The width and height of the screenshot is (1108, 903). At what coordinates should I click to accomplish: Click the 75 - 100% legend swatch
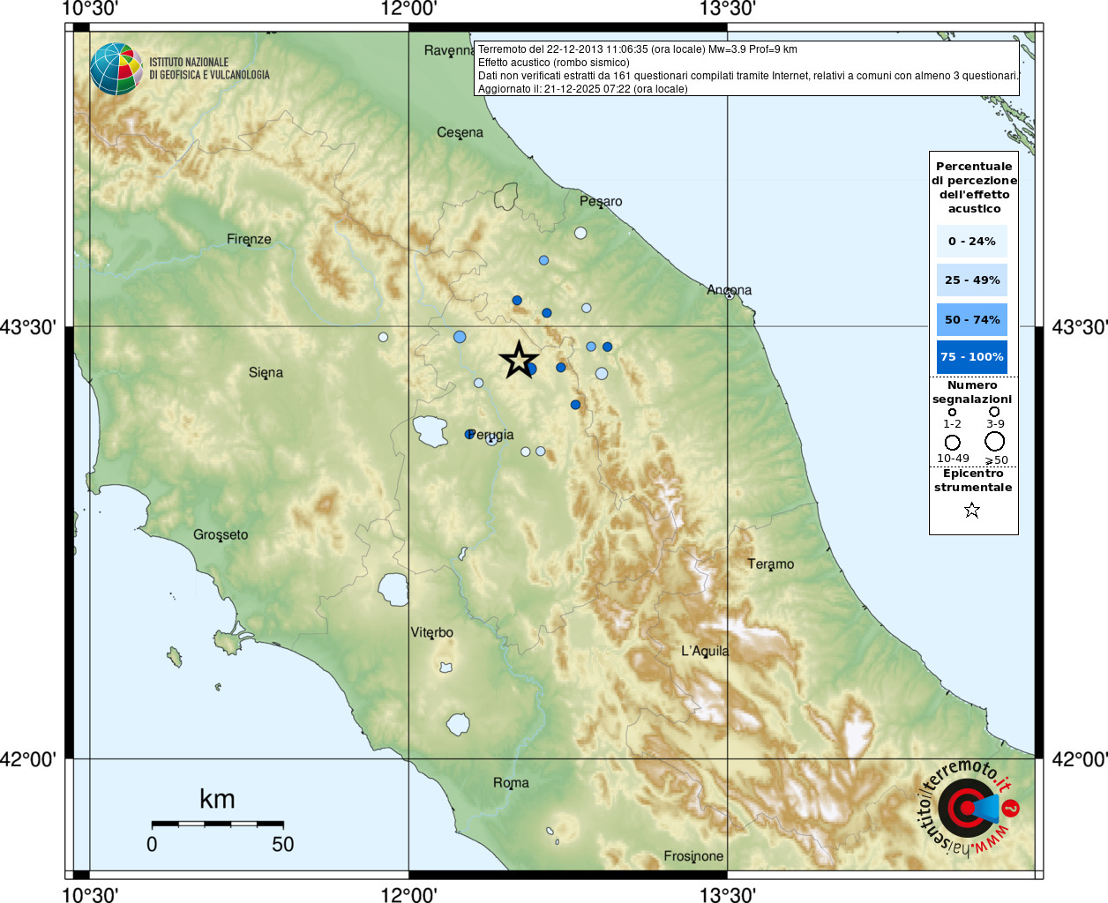point(972,356)
